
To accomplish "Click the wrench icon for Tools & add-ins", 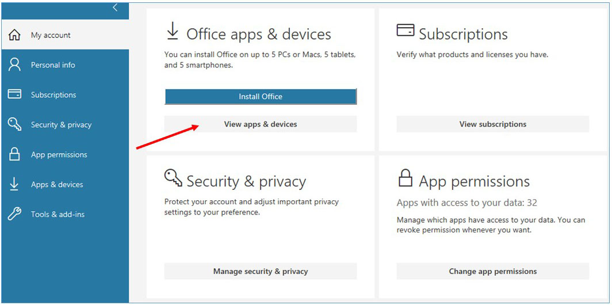I will pyautogui.click(x=14, y=214).
